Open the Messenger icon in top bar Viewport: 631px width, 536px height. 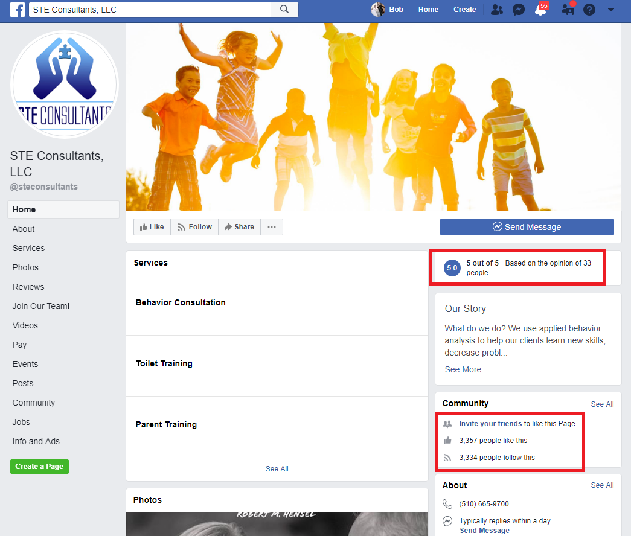518,10
